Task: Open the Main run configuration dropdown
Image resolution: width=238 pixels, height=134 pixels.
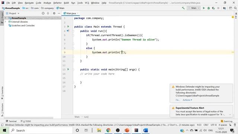Action: pyautogui.click(x=193, y=8)
